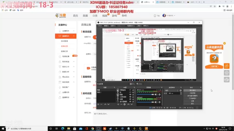Toggle visibility of the 标题 source
Image resolution: width=234 pixels, height=131 pixels.
pyautogui.click(x=130, y=99)
